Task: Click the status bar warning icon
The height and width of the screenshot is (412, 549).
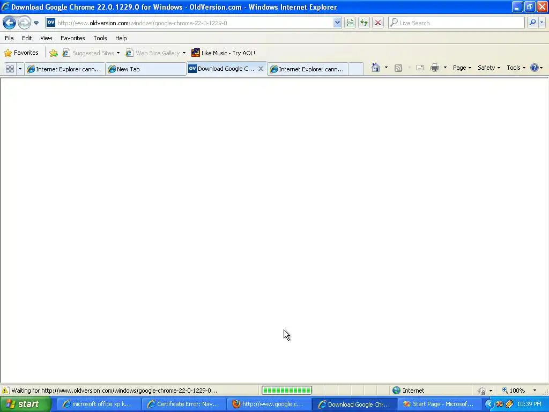Action: [x=5, y=391]
